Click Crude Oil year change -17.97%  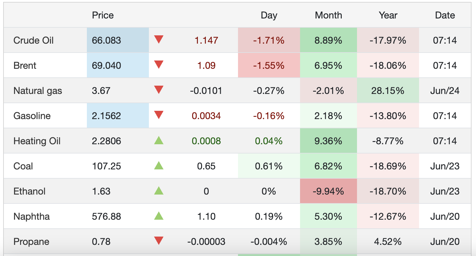point(388,40)
